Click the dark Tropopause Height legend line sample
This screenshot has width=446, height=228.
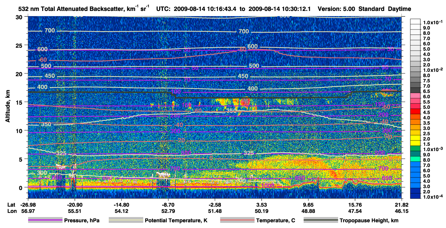pos(320,220)
